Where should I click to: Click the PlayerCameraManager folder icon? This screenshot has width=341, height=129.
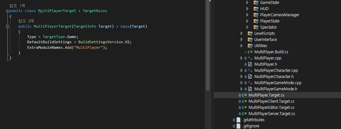pos(256,15)
